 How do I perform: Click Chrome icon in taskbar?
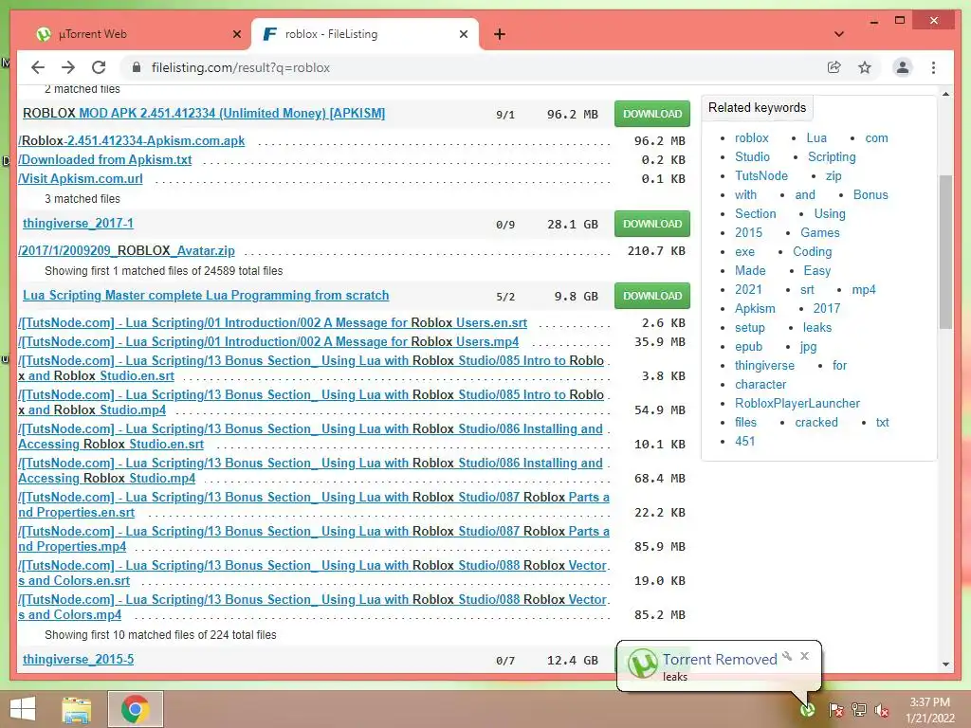click(x=135, y=709)
